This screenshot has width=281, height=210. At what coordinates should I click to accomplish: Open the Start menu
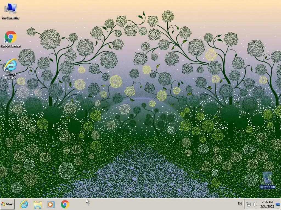(7, 204)
